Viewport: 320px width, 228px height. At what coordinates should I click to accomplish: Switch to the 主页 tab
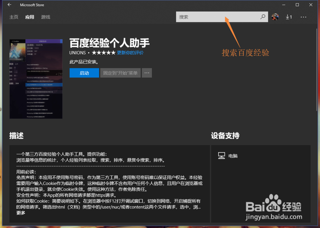14,17
